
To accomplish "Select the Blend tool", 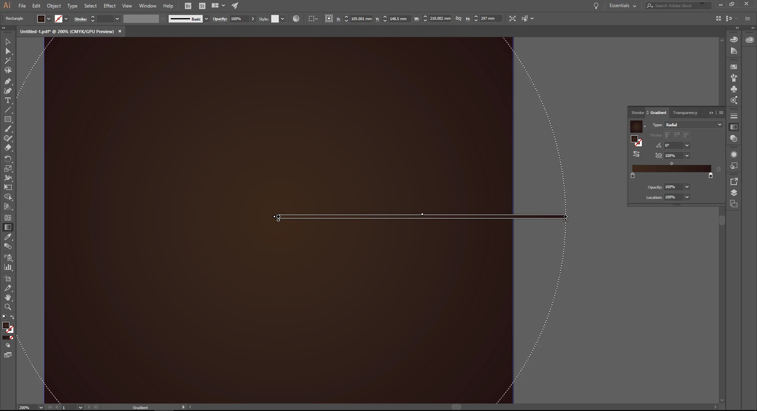I will click(8, 246).
